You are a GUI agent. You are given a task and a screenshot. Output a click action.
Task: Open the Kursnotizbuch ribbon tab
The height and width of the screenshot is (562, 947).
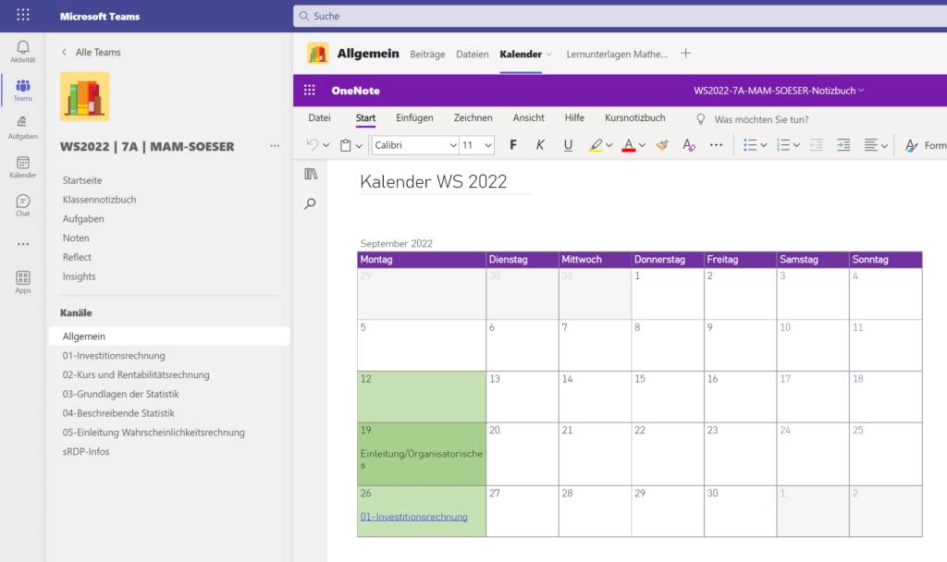click(634, 117)
